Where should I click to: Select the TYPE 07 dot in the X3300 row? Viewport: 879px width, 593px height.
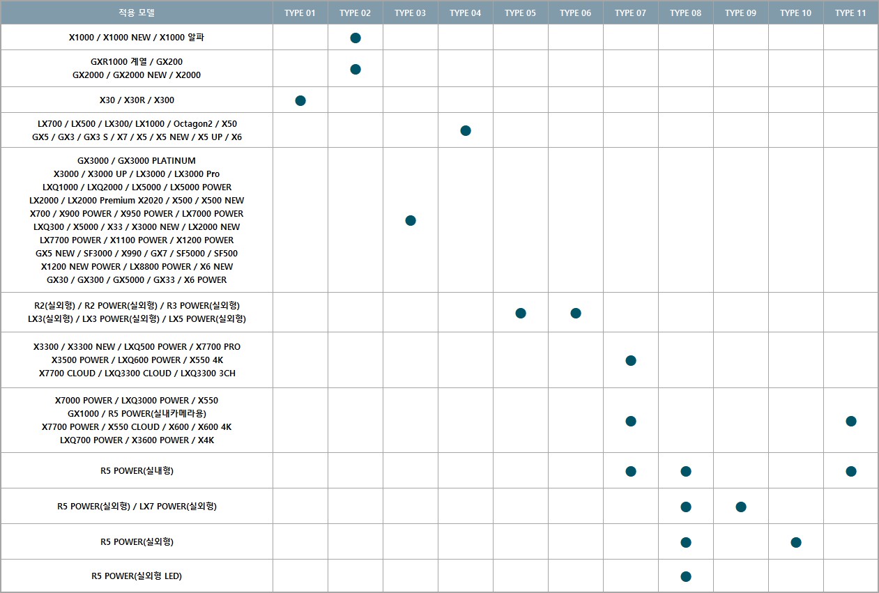click(x=631, y=360)
